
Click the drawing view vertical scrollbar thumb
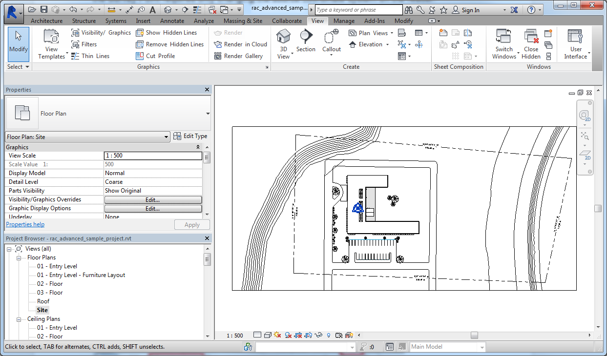[x=598, y=209]
